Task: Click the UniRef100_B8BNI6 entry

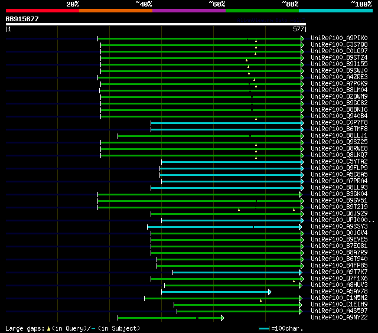Action: point(339,110)
